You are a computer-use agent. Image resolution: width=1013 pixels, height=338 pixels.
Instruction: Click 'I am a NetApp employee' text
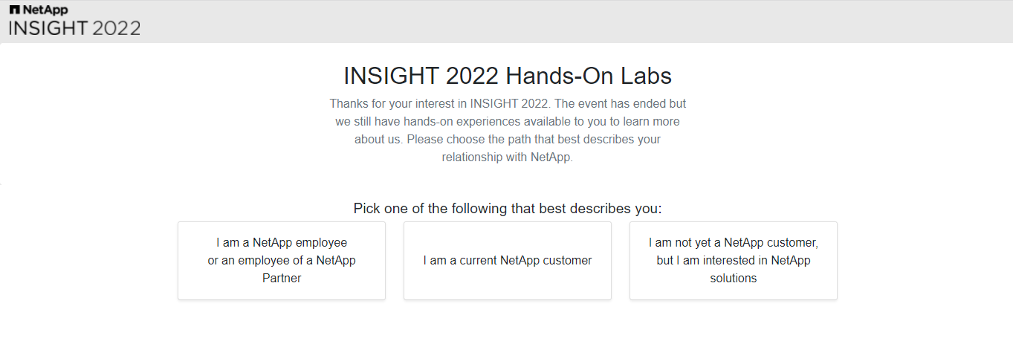[282, 243]
